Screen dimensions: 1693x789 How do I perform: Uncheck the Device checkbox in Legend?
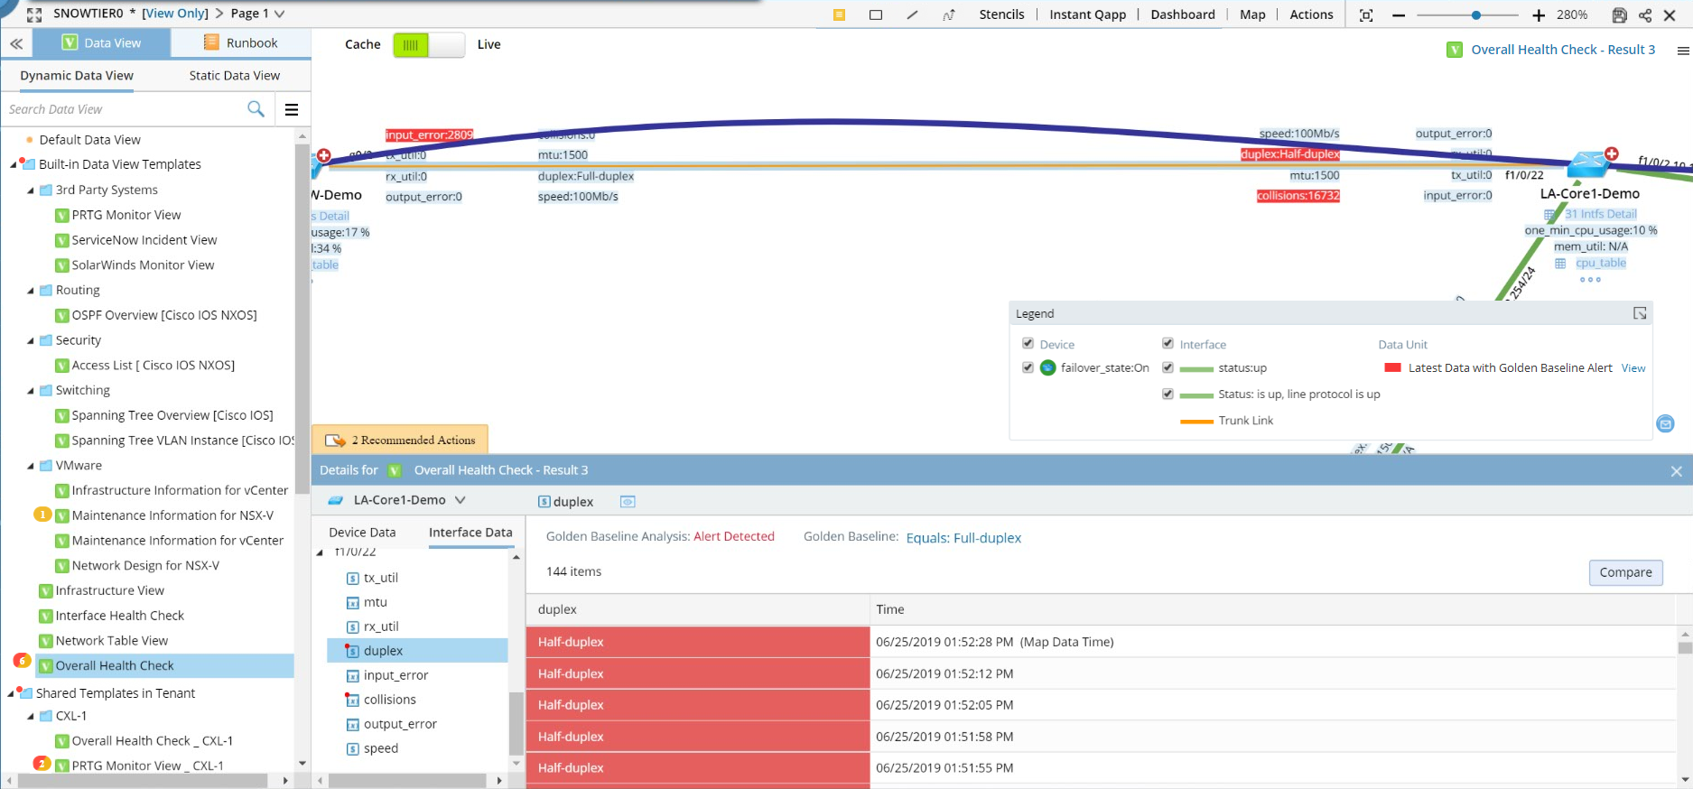[1028, 344]
